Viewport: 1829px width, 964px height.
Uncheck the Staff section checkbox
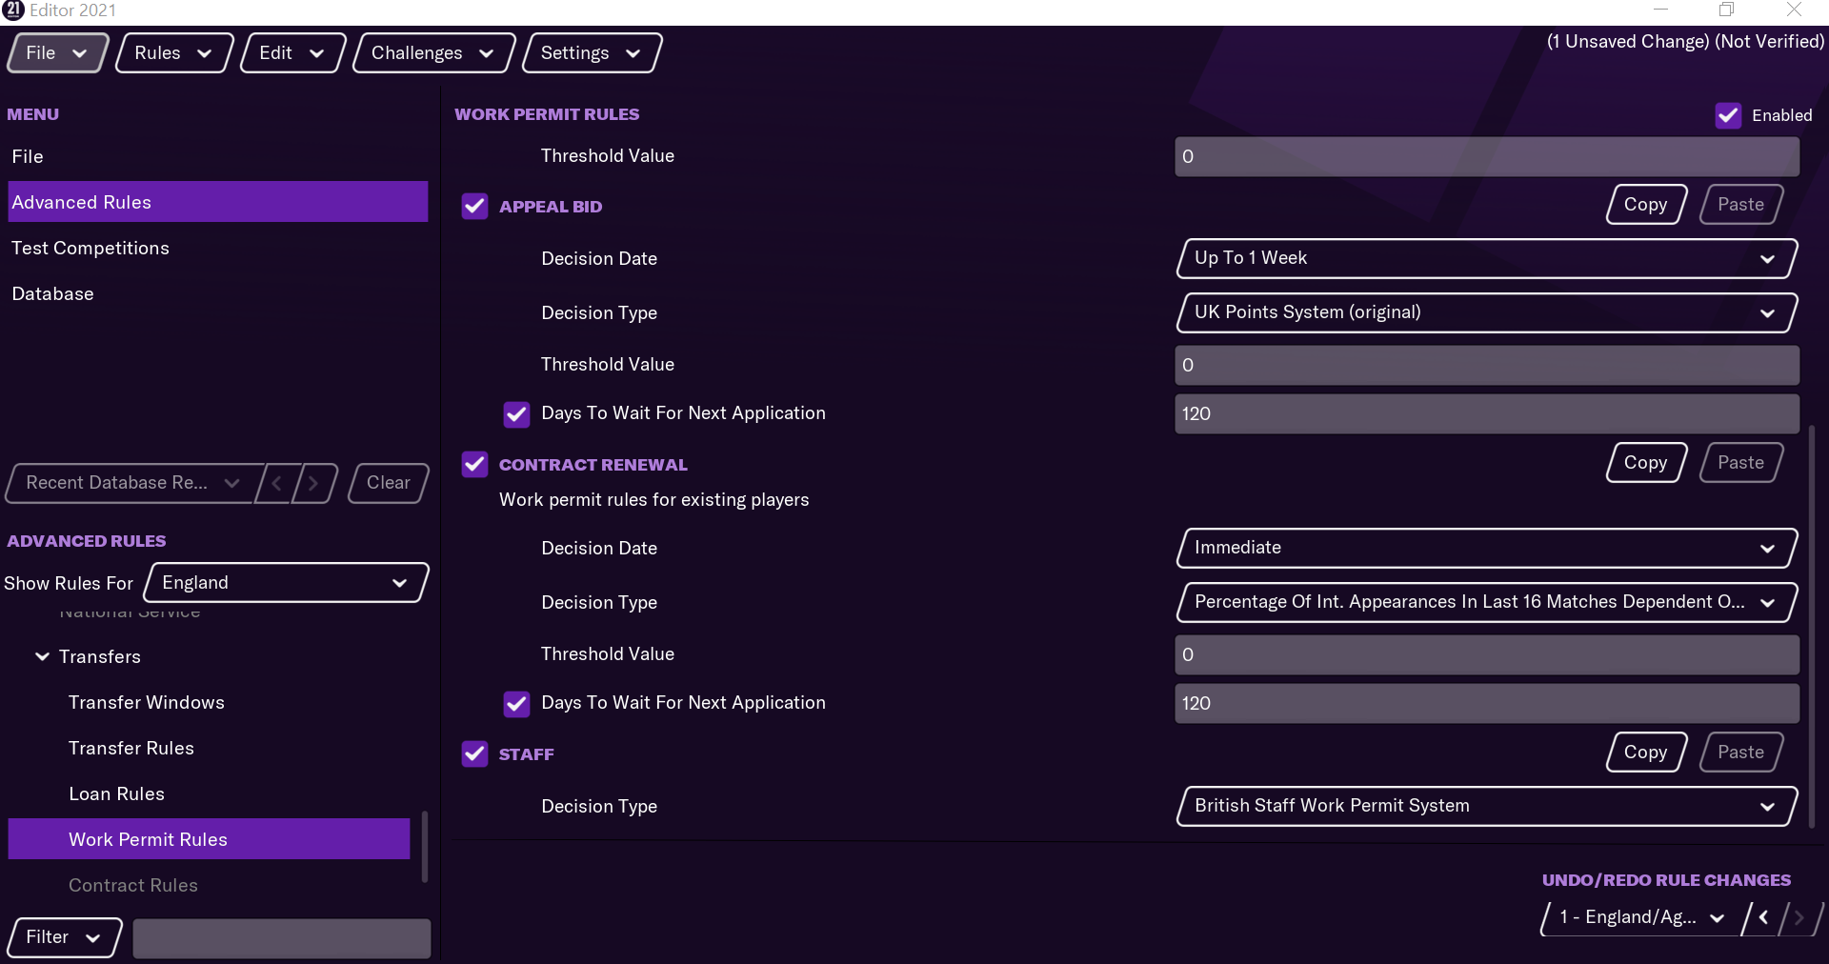point(474,754)
